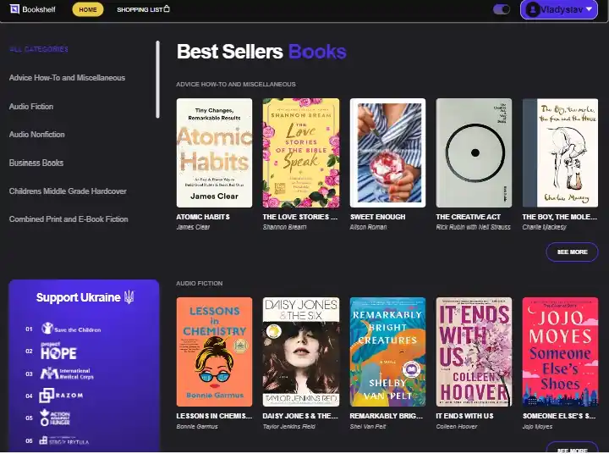
Task: Select Advice How-To and Miscellaneous category
Action: pyautogui.click(x=67, y=78)
